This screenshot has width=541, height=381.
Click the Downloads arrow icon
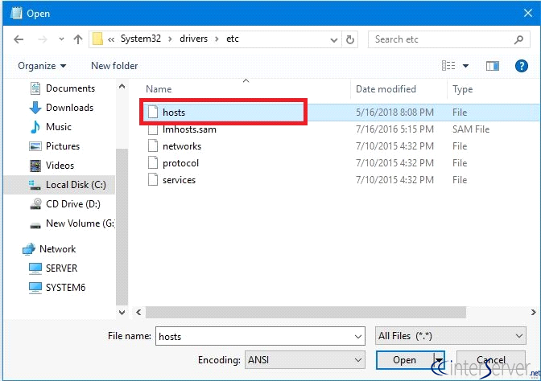[x=35, y=108]
